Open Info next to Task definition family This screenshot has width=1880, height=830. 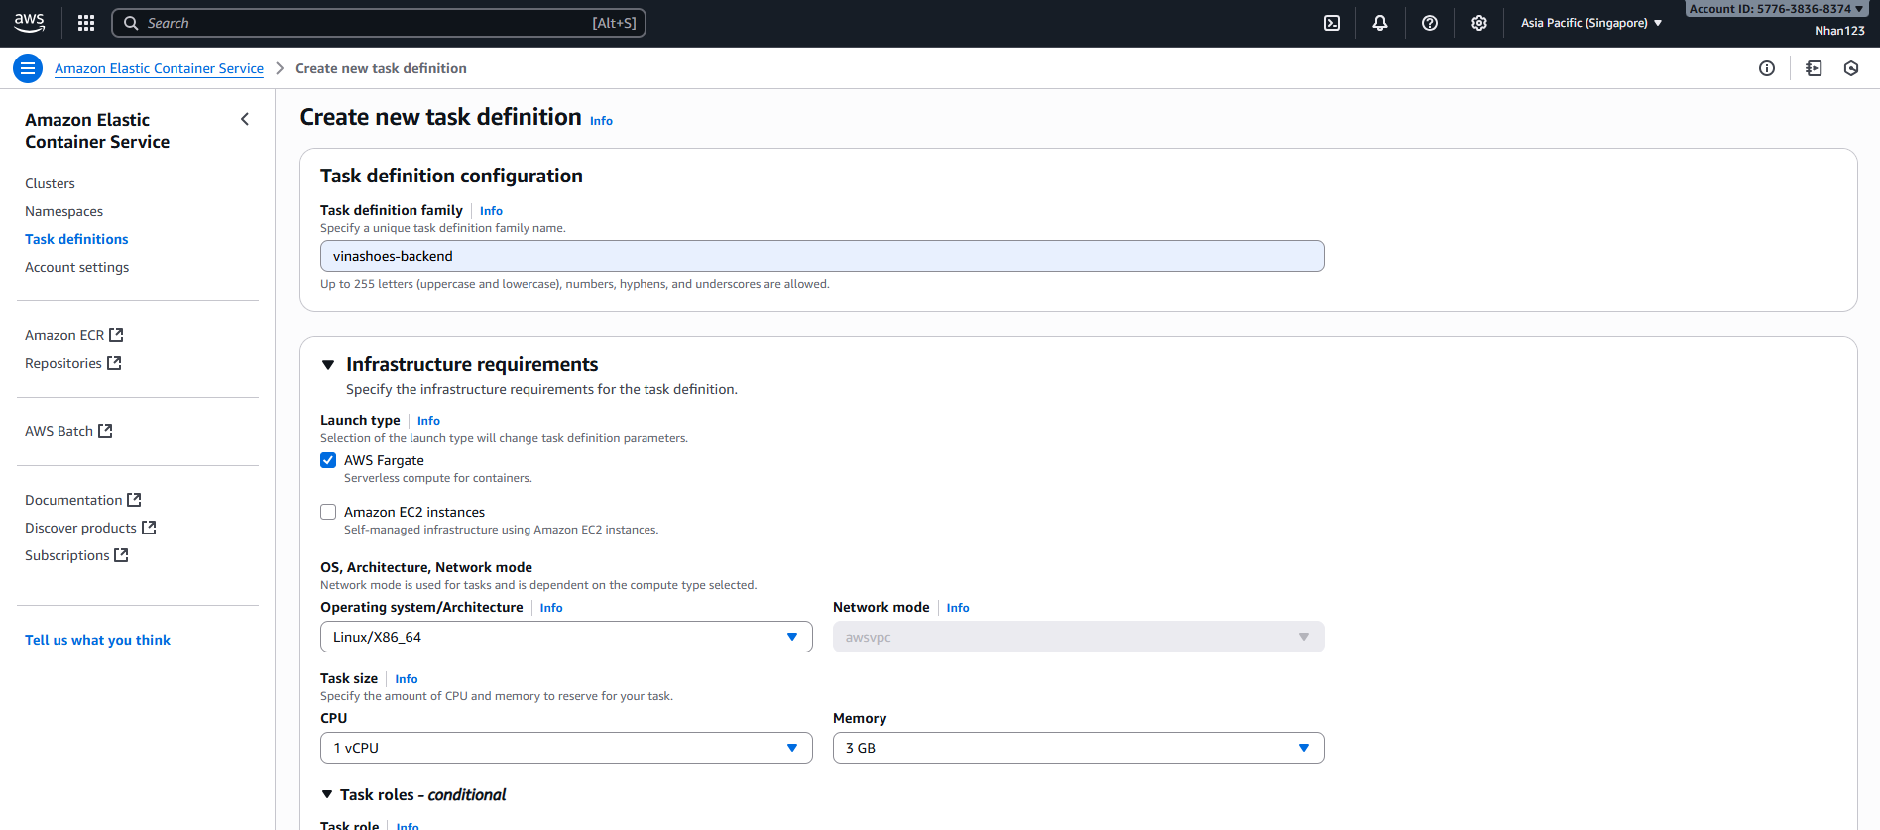point(491,211)
